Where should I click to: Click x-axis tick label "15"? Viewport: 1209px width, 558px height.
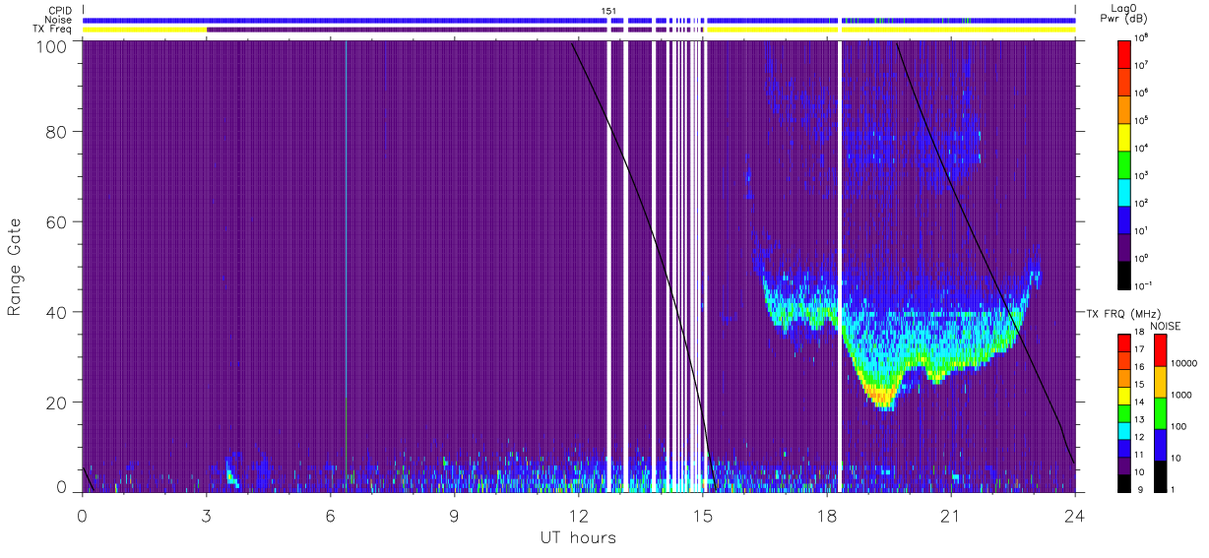click(702, 515)
